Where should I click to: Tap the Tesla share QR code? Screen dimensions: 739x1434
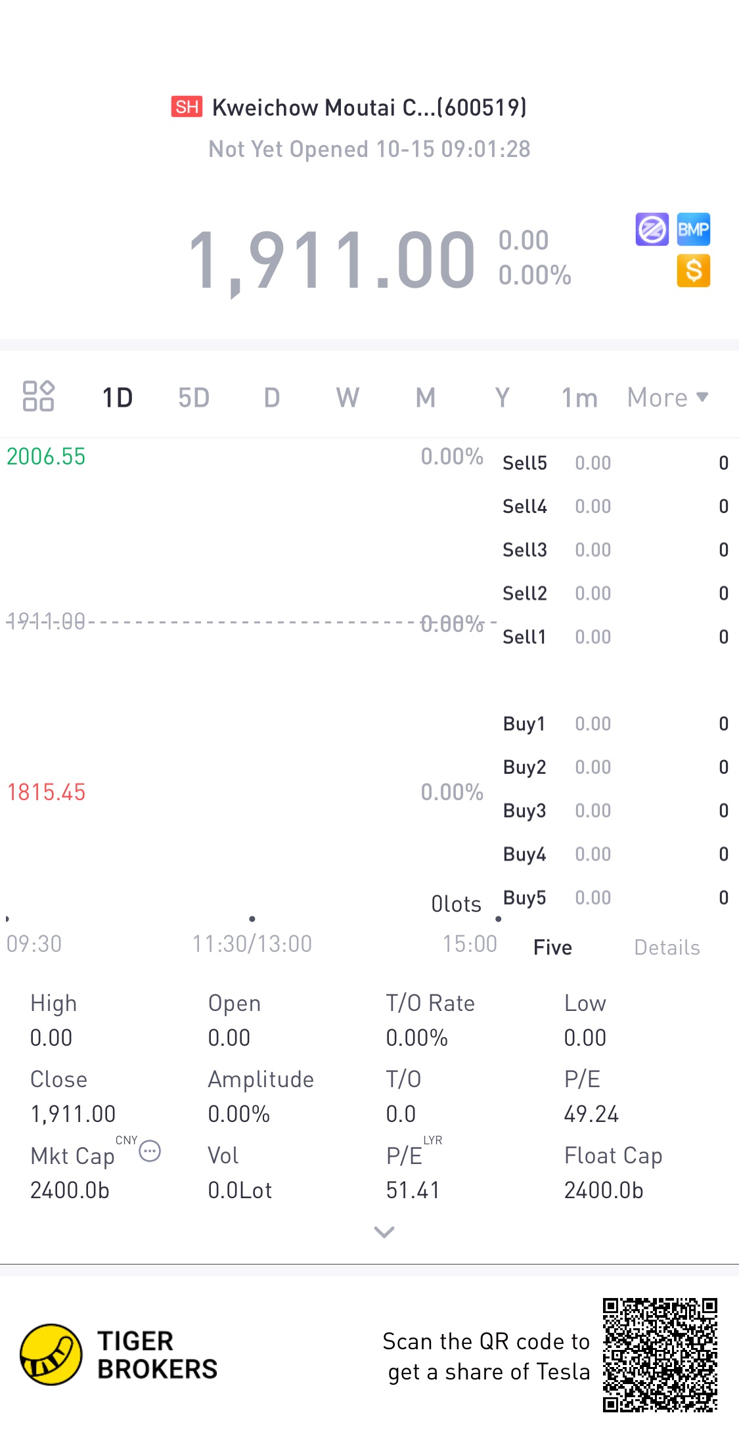tap(660, 1355)
